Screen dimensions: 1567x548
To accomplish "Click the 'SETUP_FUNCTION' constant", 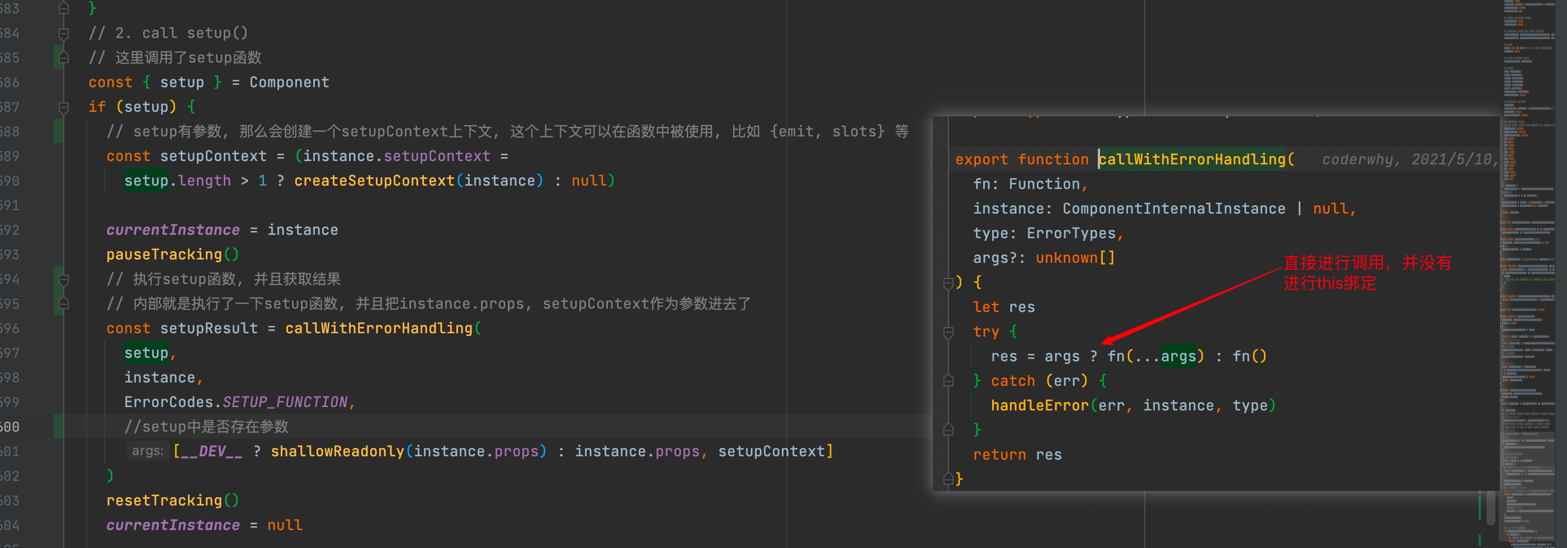I will pyautogui.click(x=285, y=402).
